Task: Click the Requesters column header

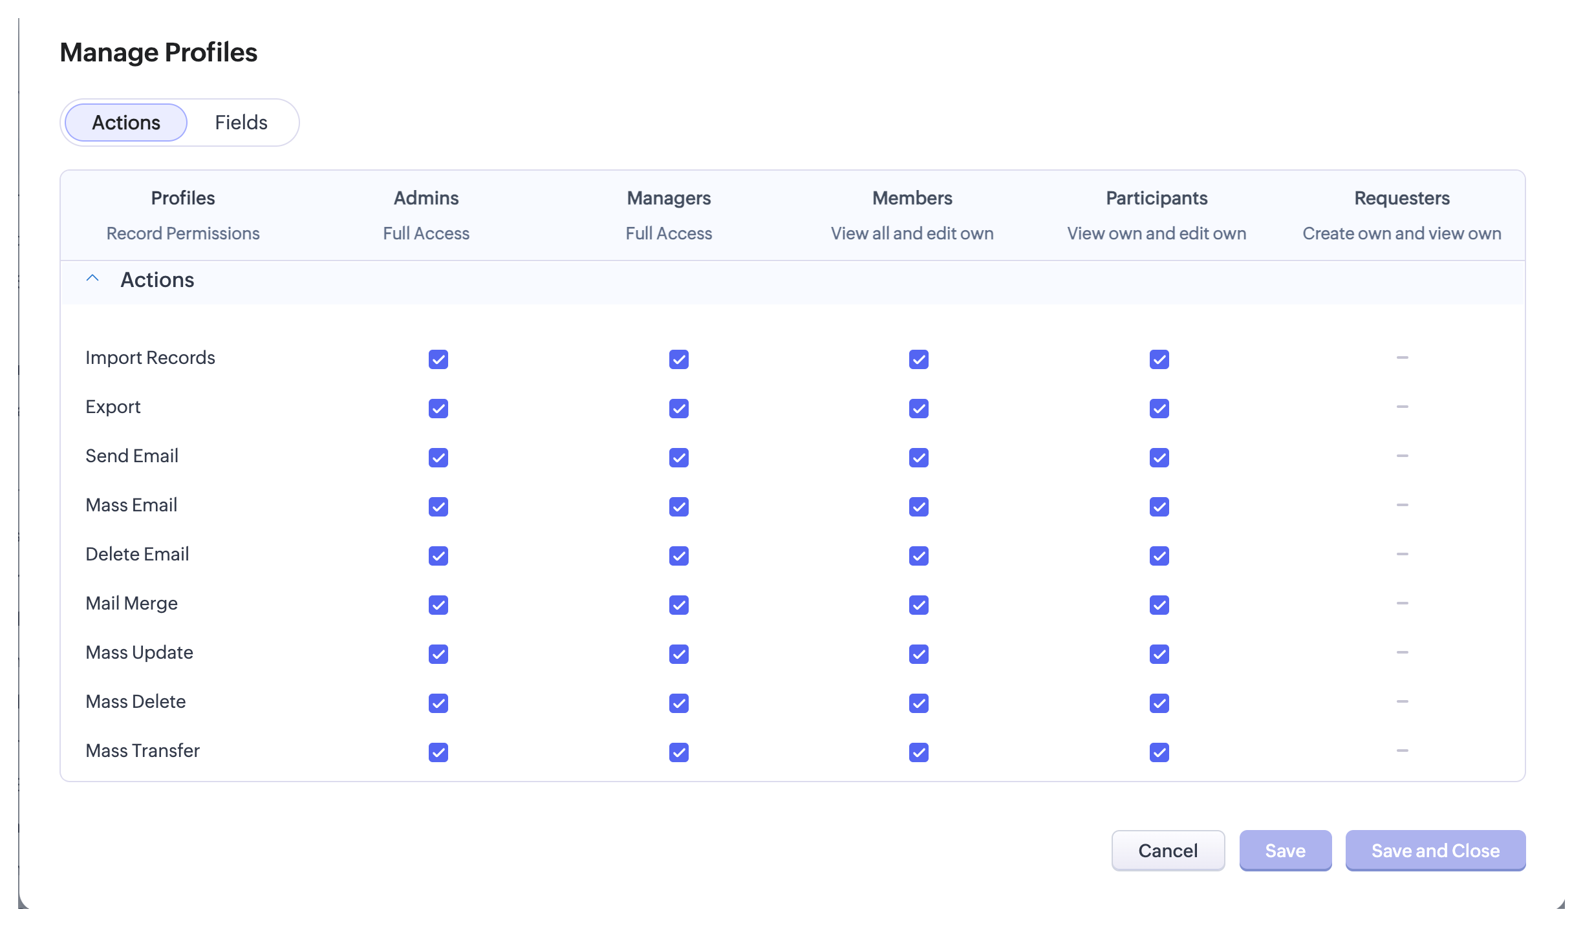Action: coord(1401,198)
